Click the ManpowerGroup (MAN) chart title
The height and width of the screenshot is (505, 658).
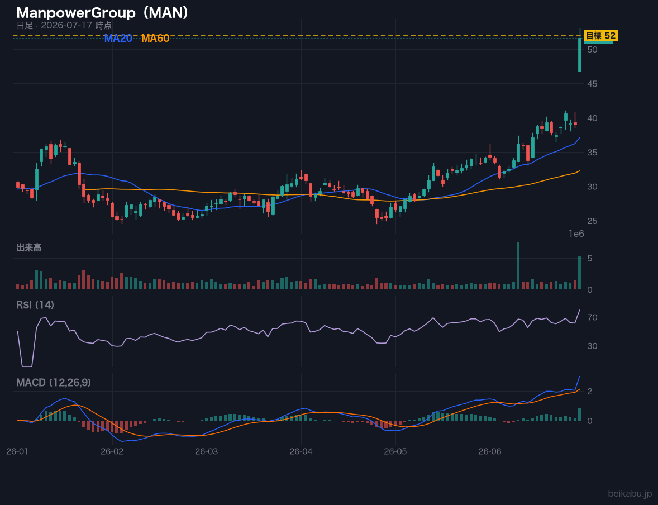pyautogui.click(x=102, y=13)
